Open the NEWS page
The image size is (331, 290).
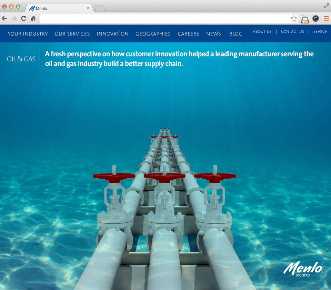213,34
